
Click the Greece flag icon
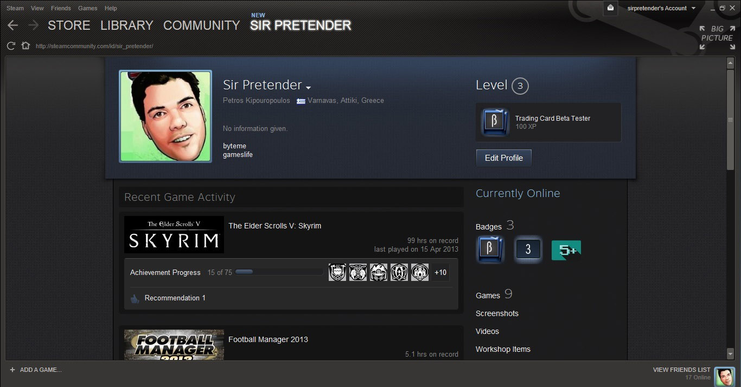[x=301, y=101]
